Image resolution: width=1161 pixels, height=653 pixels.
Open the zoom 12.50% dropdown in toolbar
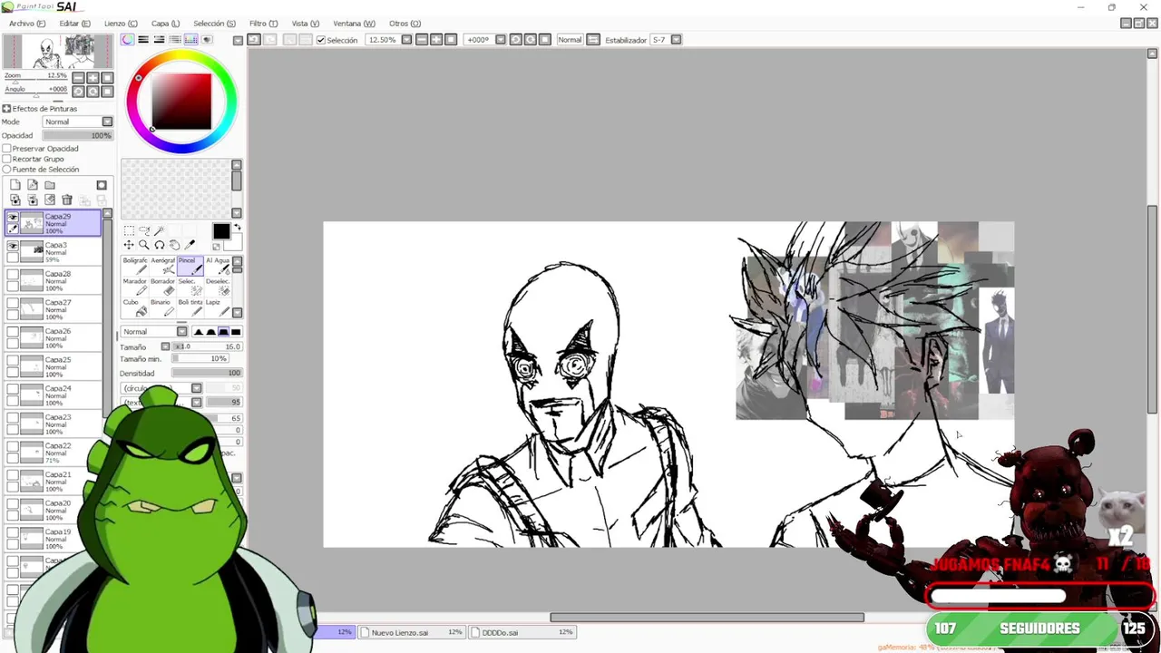(x=406, y=40)
